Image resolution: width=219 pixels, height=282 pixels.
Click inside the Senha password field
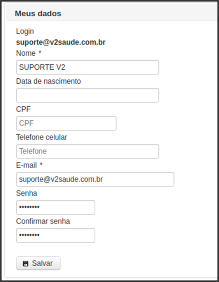point(56,207)
